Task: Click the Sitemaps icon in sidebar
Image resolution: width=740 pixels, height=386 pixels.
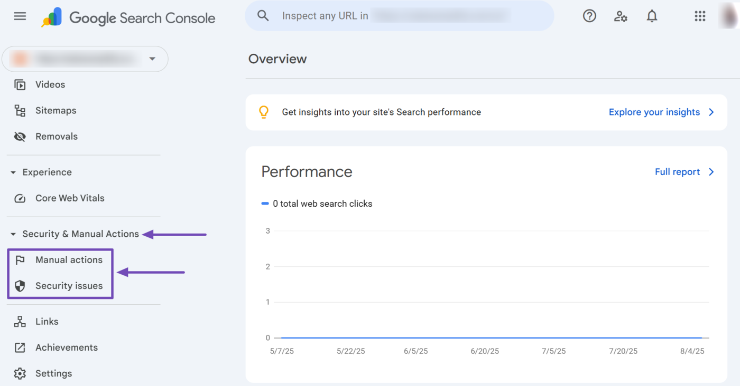Action: click(20, 111)
